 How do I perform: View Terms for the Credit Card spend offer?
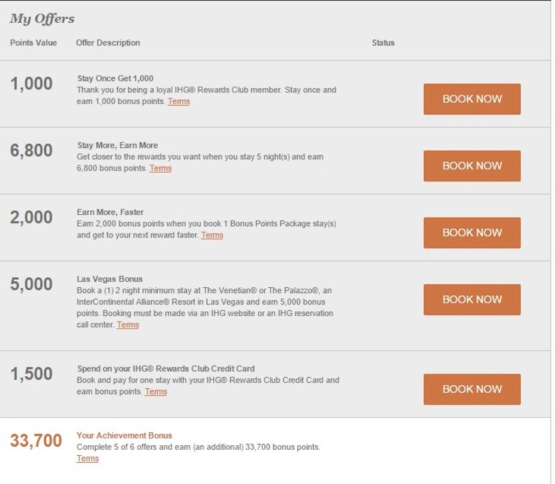[x=156, y=392]
